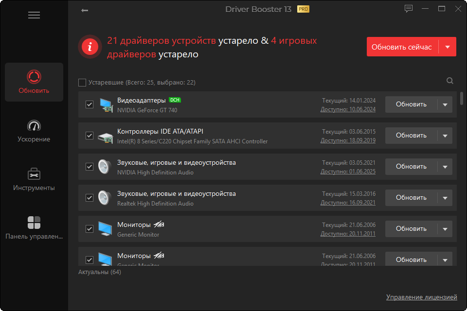The height and width of the screenshot is (311, 467).
Task: Uncheck the Realtek High Definition Audio checkbox
Action: point(90,198)
